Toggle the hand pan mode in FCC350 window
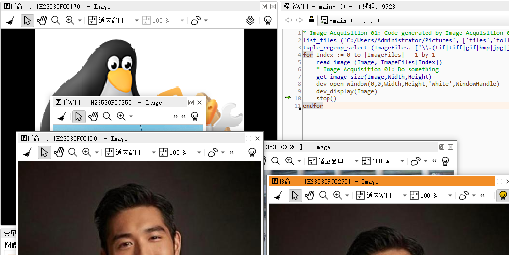 click(x=93, y=116)
